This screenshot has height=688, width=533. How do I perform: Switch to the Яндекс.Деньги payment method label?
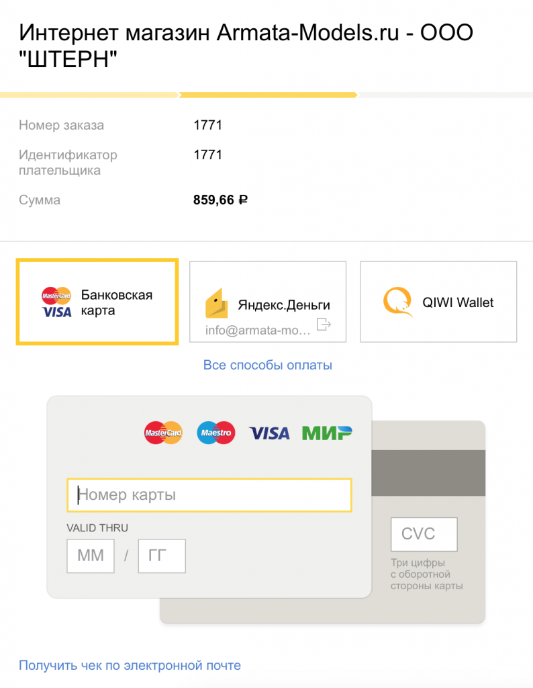(284, 305)
